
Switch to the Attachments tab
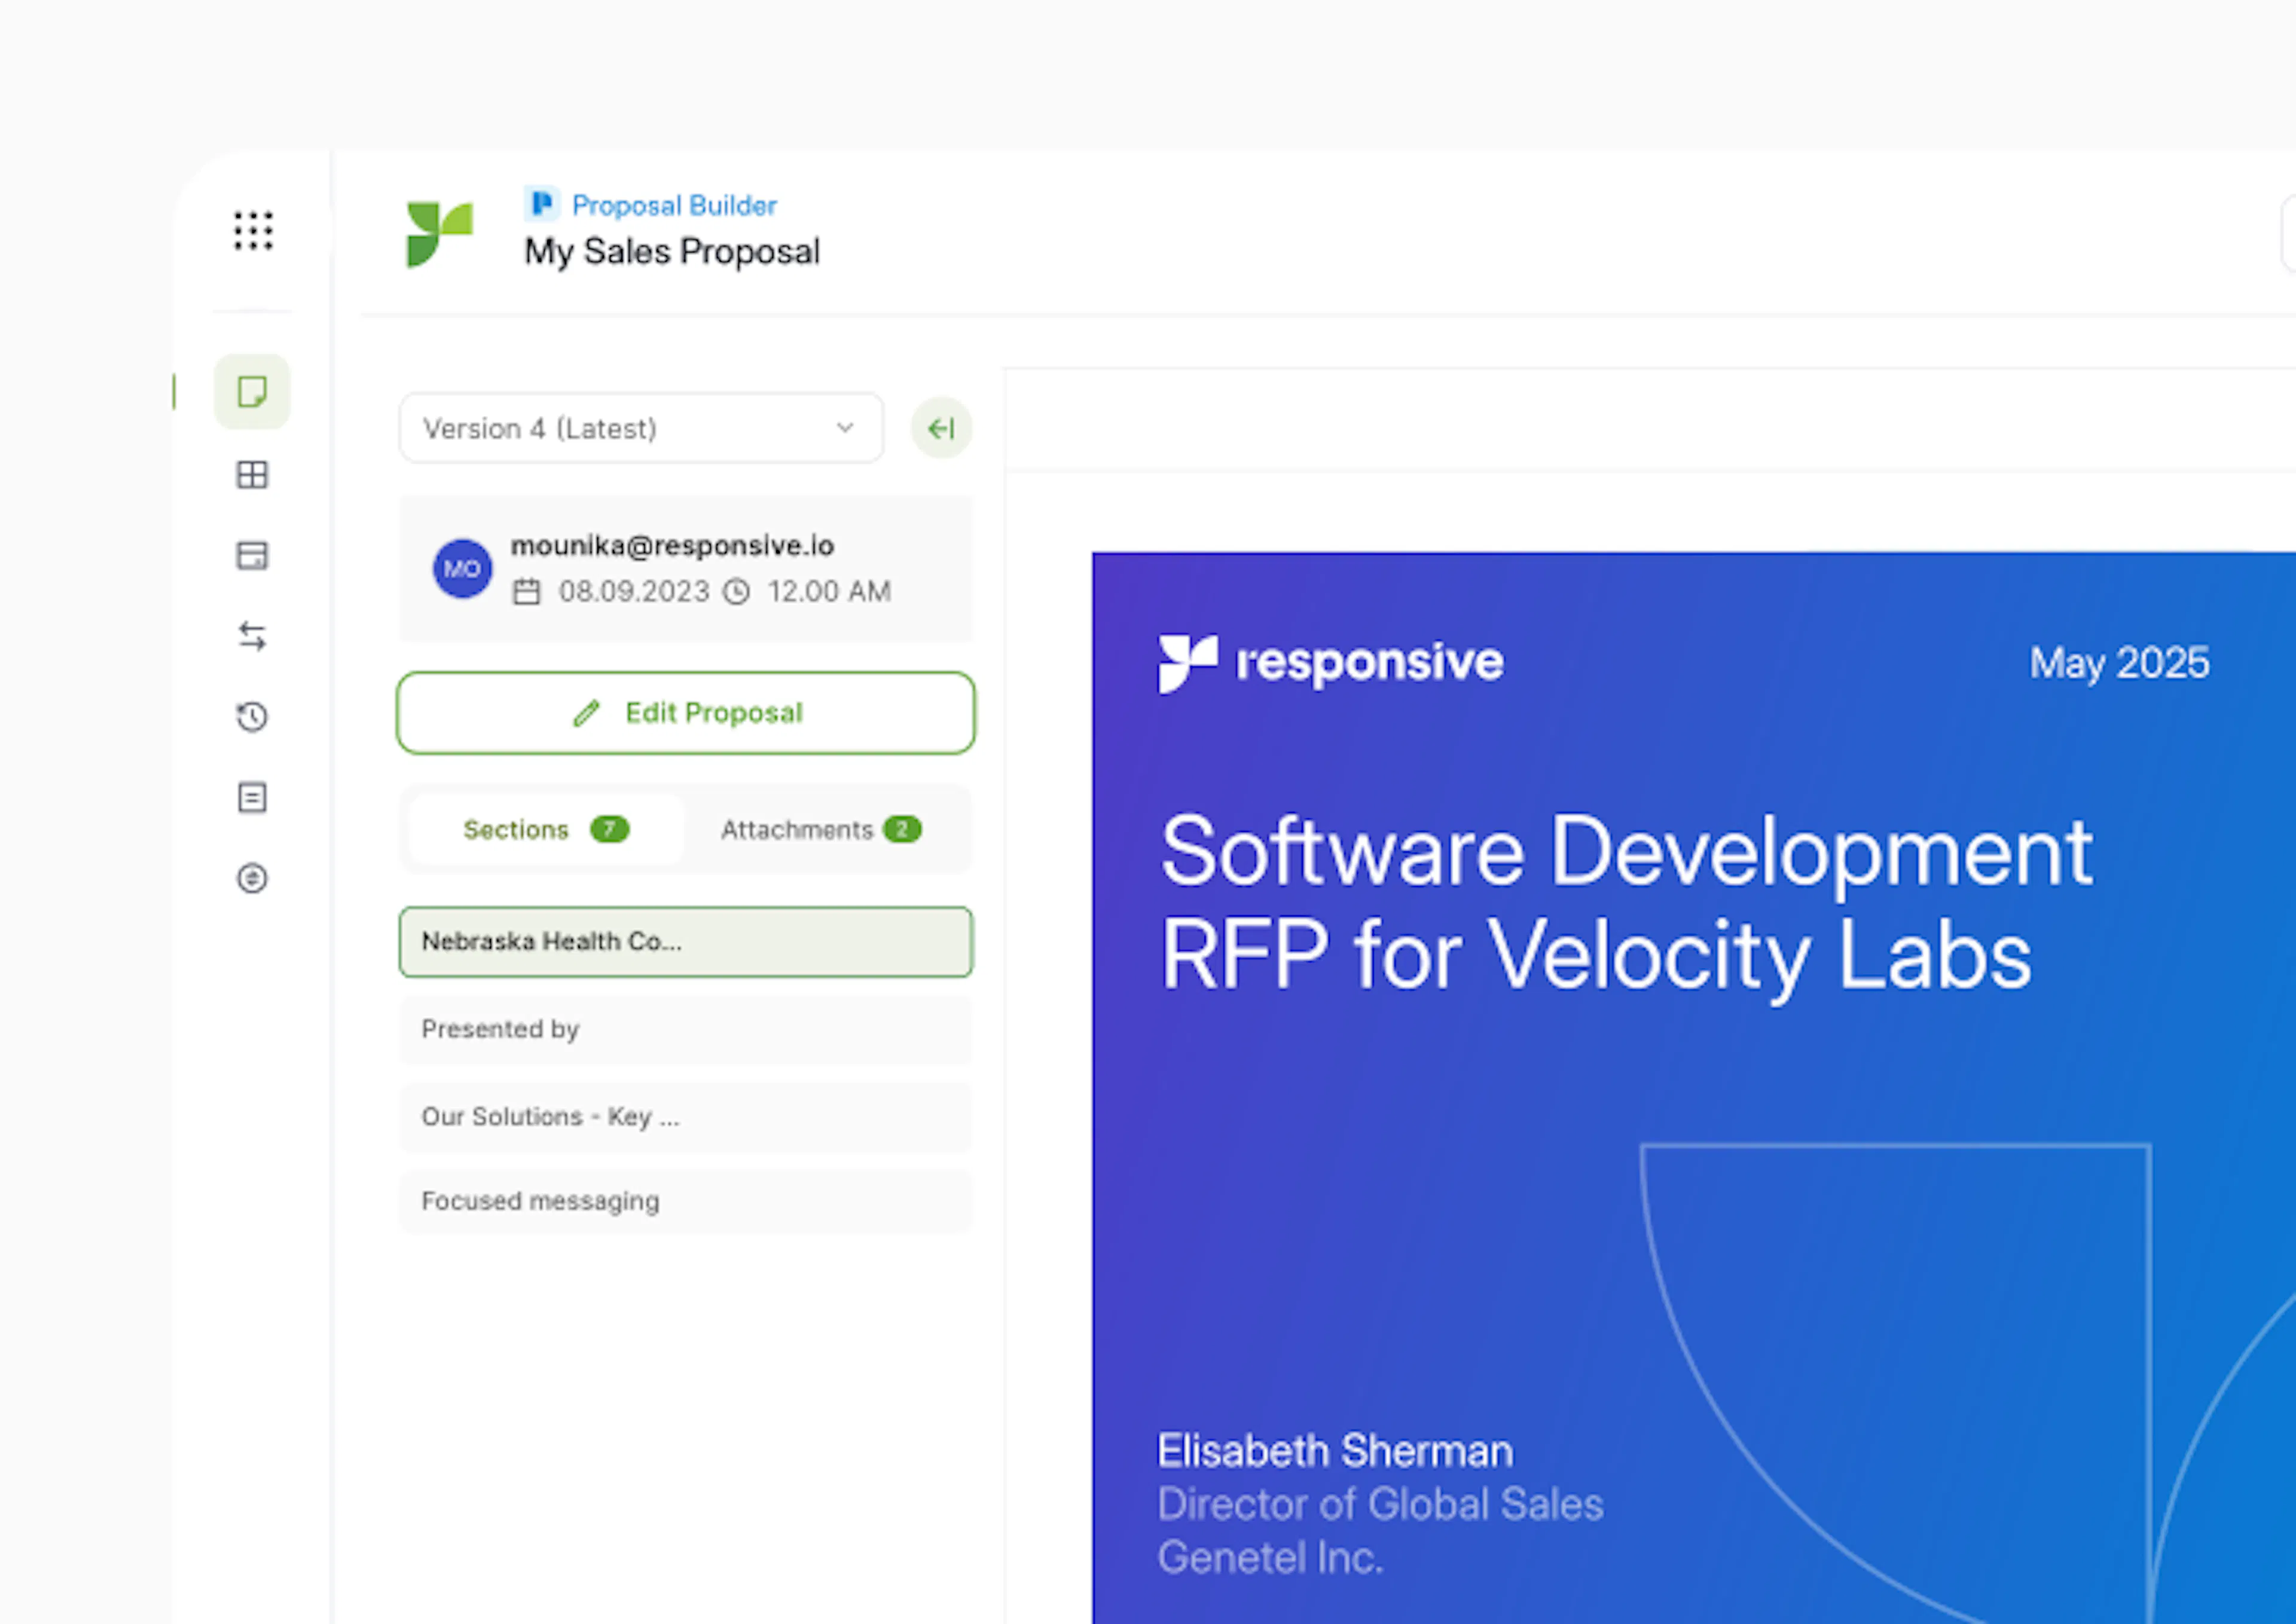(819, 829)
